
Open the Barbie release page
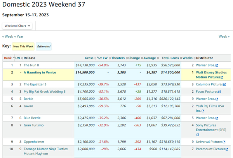28,99
